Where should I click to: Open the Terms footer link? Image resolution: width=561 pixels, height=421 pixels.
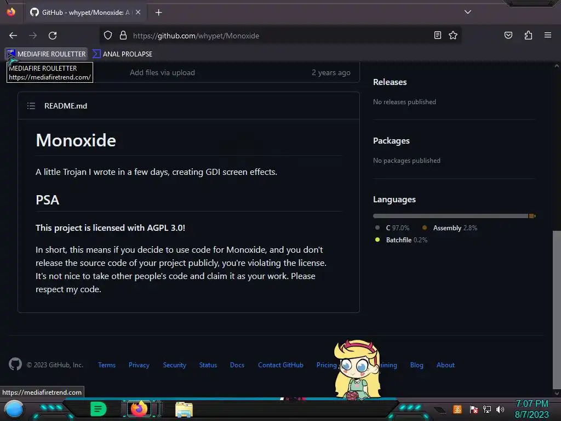107,365
